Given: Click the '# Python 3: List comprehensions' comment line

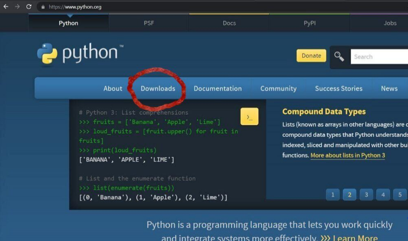Looking at the screenshot, I should [x=134, y=113].
